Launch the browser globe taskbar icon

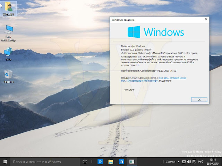click(x=100, y=162)
